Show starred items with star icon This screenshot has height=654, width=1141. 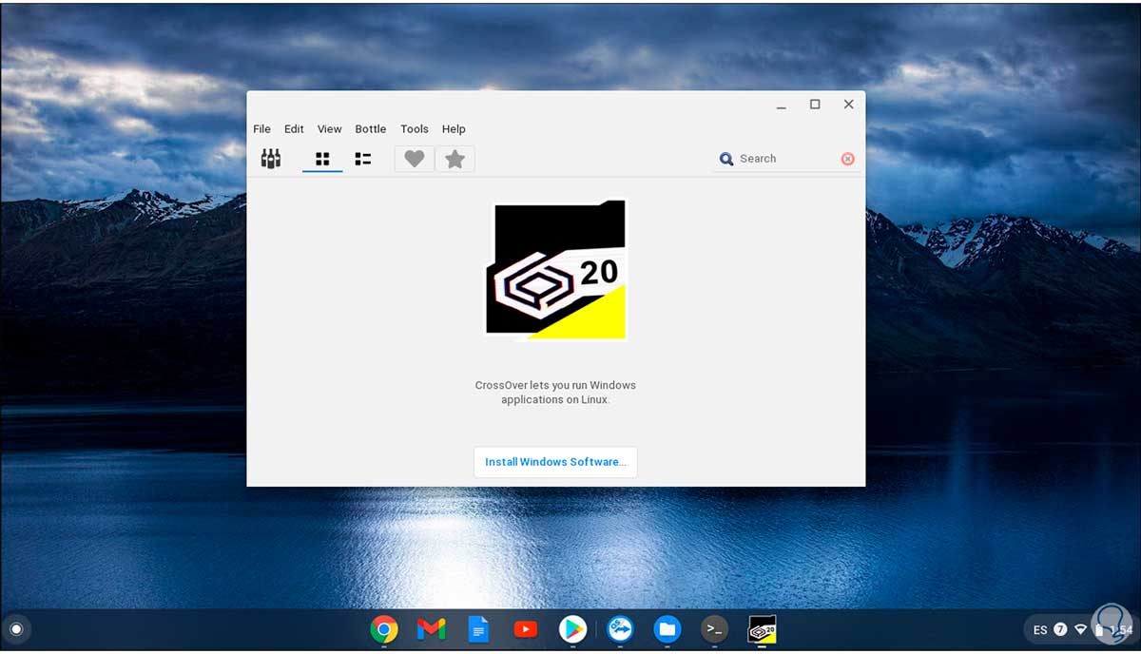tap(455, 159)
